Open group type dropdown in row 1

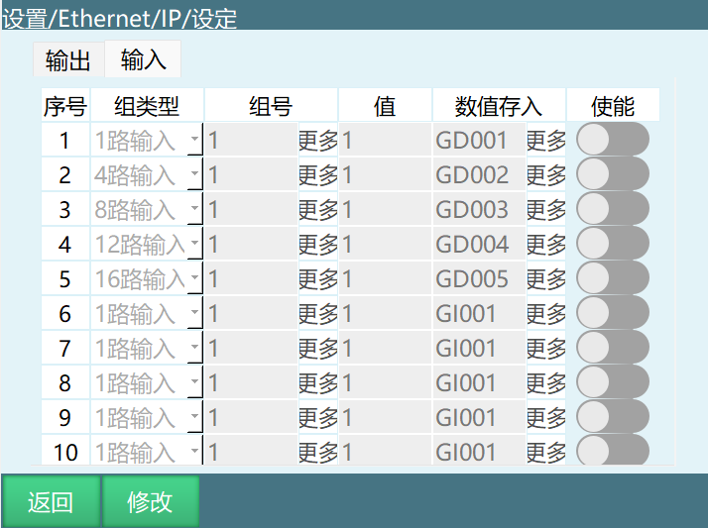pos(147,140)
